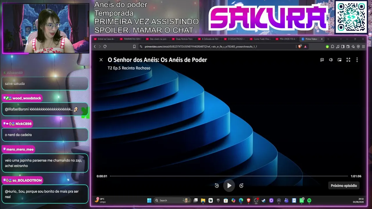Close the Prime Video browser tab
372x209 pixels.
[x=322, y=39]
